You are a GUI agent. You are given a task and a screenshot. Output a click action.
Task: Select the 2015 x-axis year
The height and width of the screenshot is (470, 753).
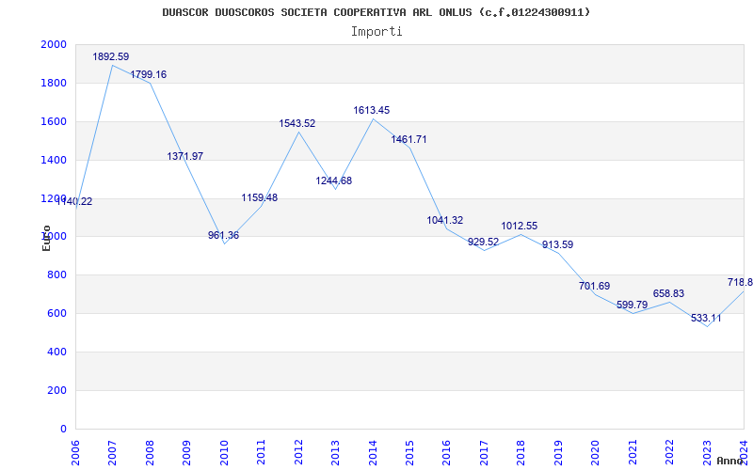coord(409,452)
